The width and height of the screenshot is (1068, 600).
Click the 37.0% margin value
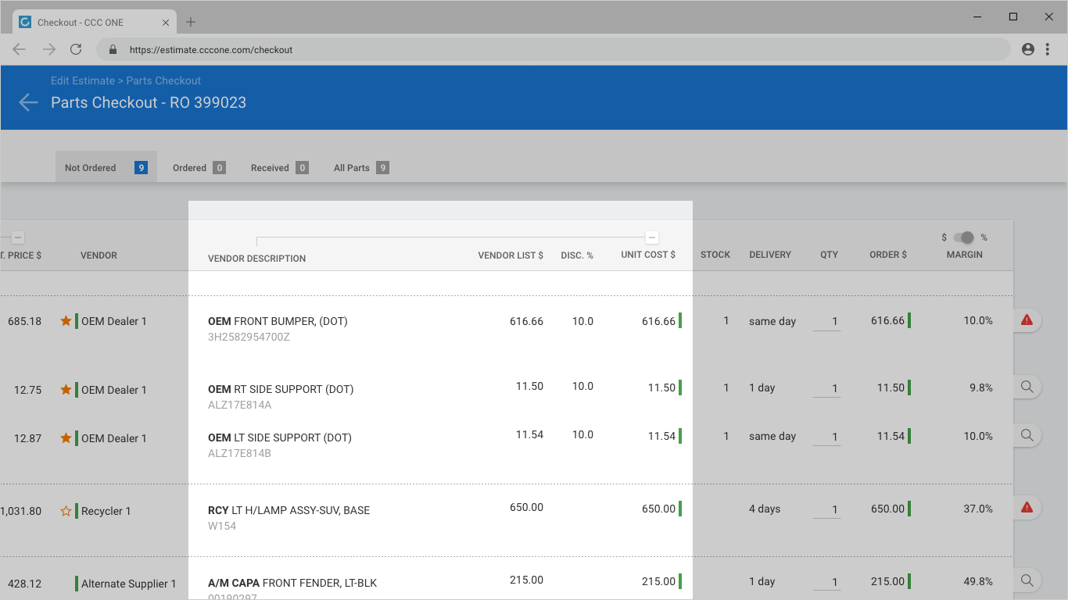pos(978,509)
